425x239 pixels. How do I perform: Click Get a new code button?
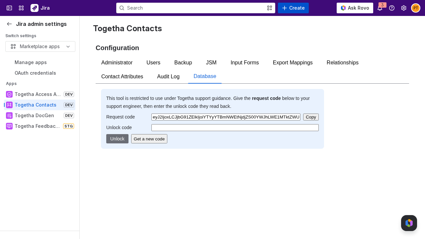149,139
